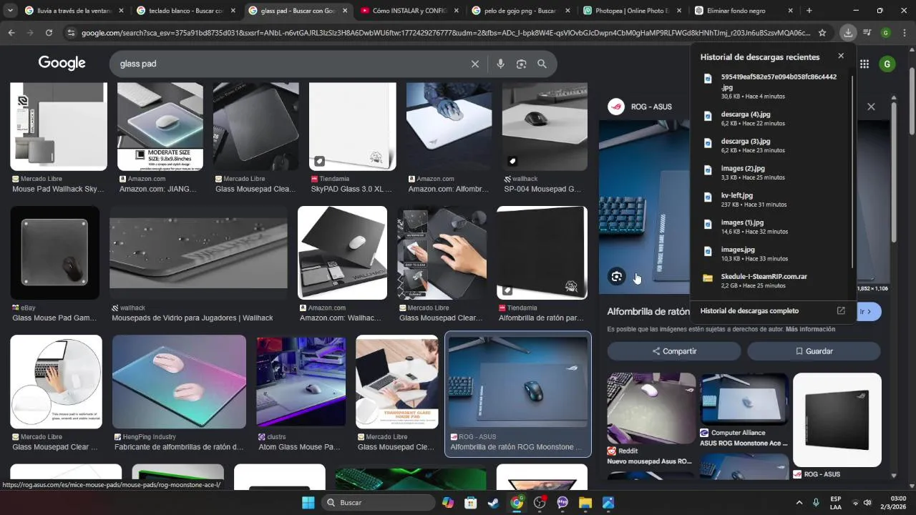Click the magnifier search button

[542, 64]
